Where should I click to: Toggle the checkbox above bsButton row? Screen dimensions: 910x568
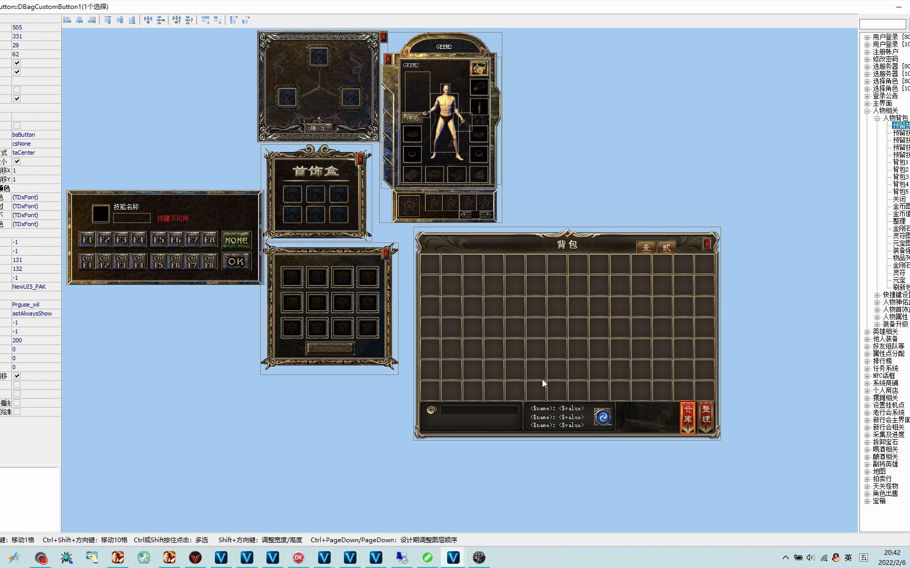pos(17,125)
